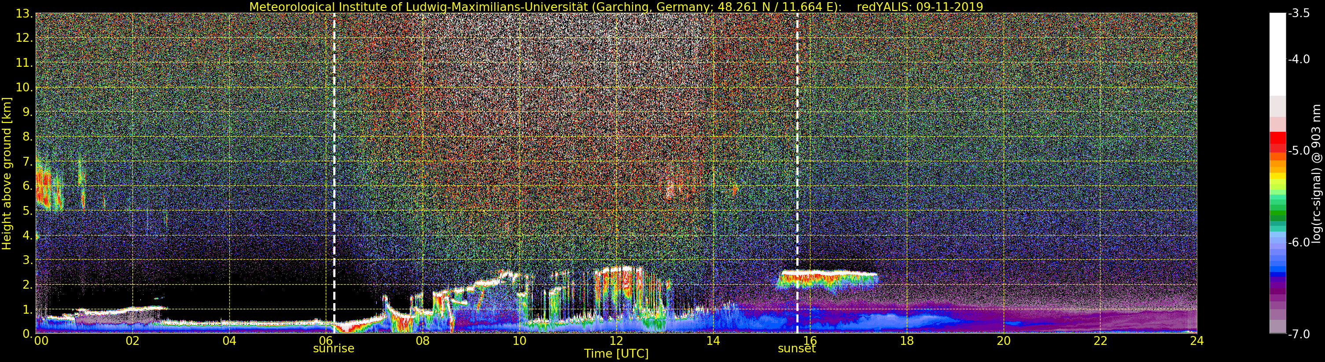Viewport: 1325px width, 362px height.
Task: Click the '-3.5' colorbar tick label
Action: tap(1299, 13)
